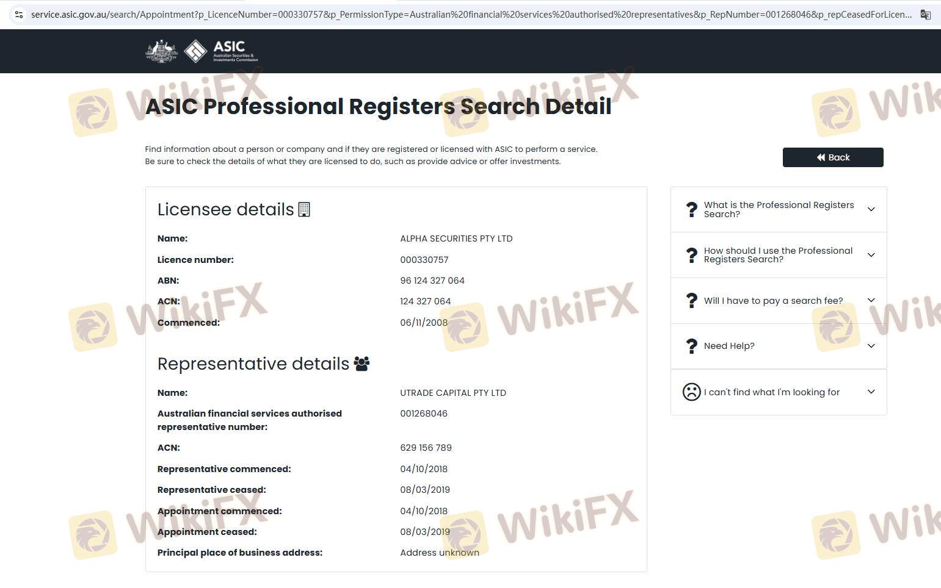Click the site information icon in address bar
Viewport: 941px width, 588px height.
[x=18, y=15]
